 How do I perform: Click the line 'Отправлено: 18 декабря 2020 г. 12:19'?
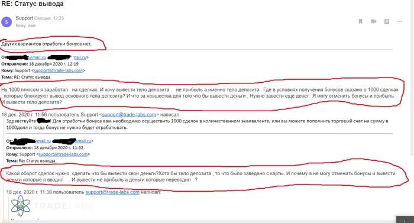pos(40,64)
